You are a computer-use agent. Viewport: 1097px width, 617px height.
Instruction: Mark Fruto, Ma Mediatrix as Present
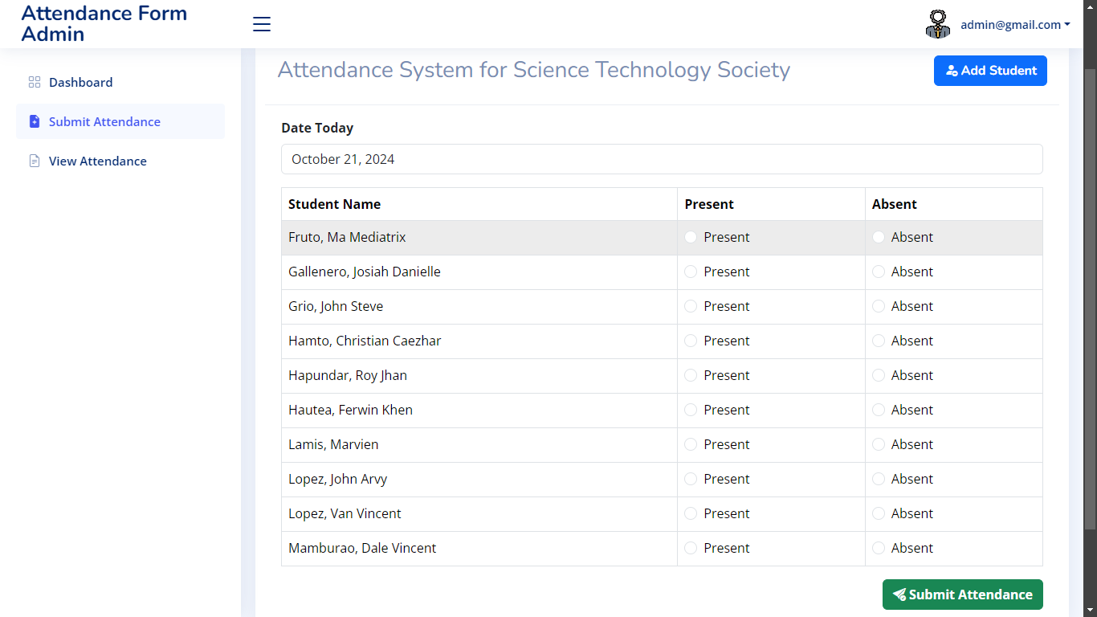click(x=691, y=237)
